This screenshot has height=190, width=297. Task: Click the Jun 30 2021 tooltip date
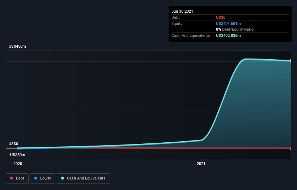click(182, 11)
